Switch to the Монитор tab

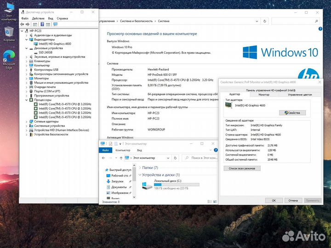click(264, 95)
